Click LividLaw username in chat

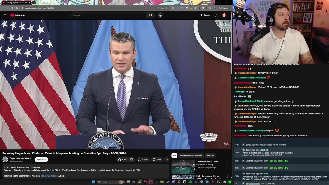pyautogui.click(x=242, y=106)
